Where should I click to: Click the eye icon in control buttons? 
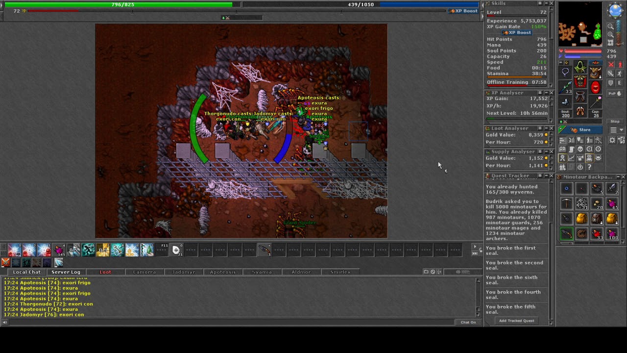pyautogui.click(x=589, y=158)
